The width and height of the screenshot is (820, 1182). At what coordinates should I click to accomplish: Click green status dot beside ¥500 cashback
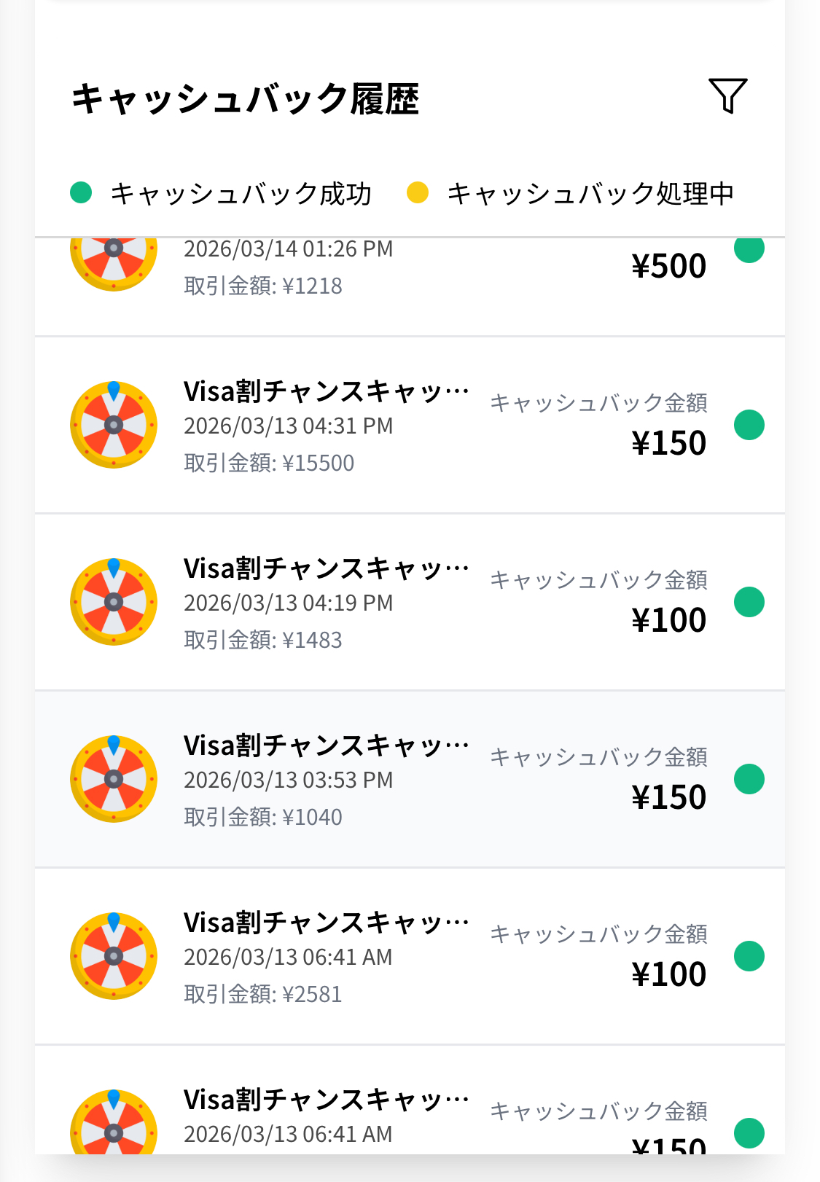(x=749, y=250)
